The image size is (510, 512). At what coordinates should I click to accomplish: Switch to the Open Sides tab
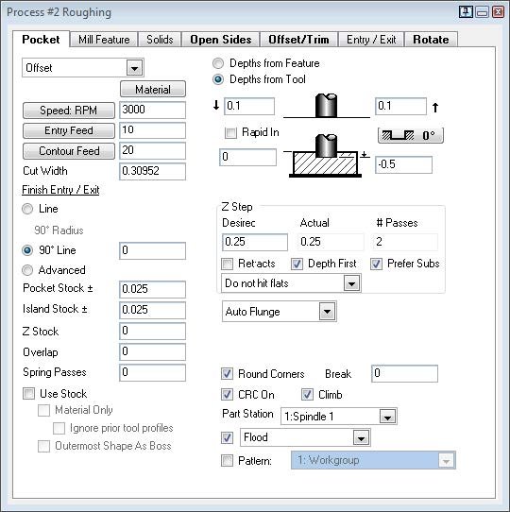(x=221, y=40)
